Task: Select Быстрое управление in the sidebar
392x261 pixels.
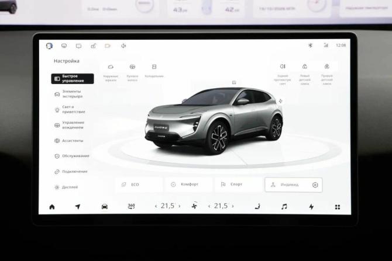Action: click(73, 79)
